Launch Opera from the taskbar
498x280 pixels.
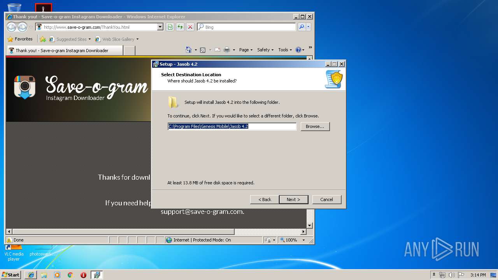[x=83, y=275]
